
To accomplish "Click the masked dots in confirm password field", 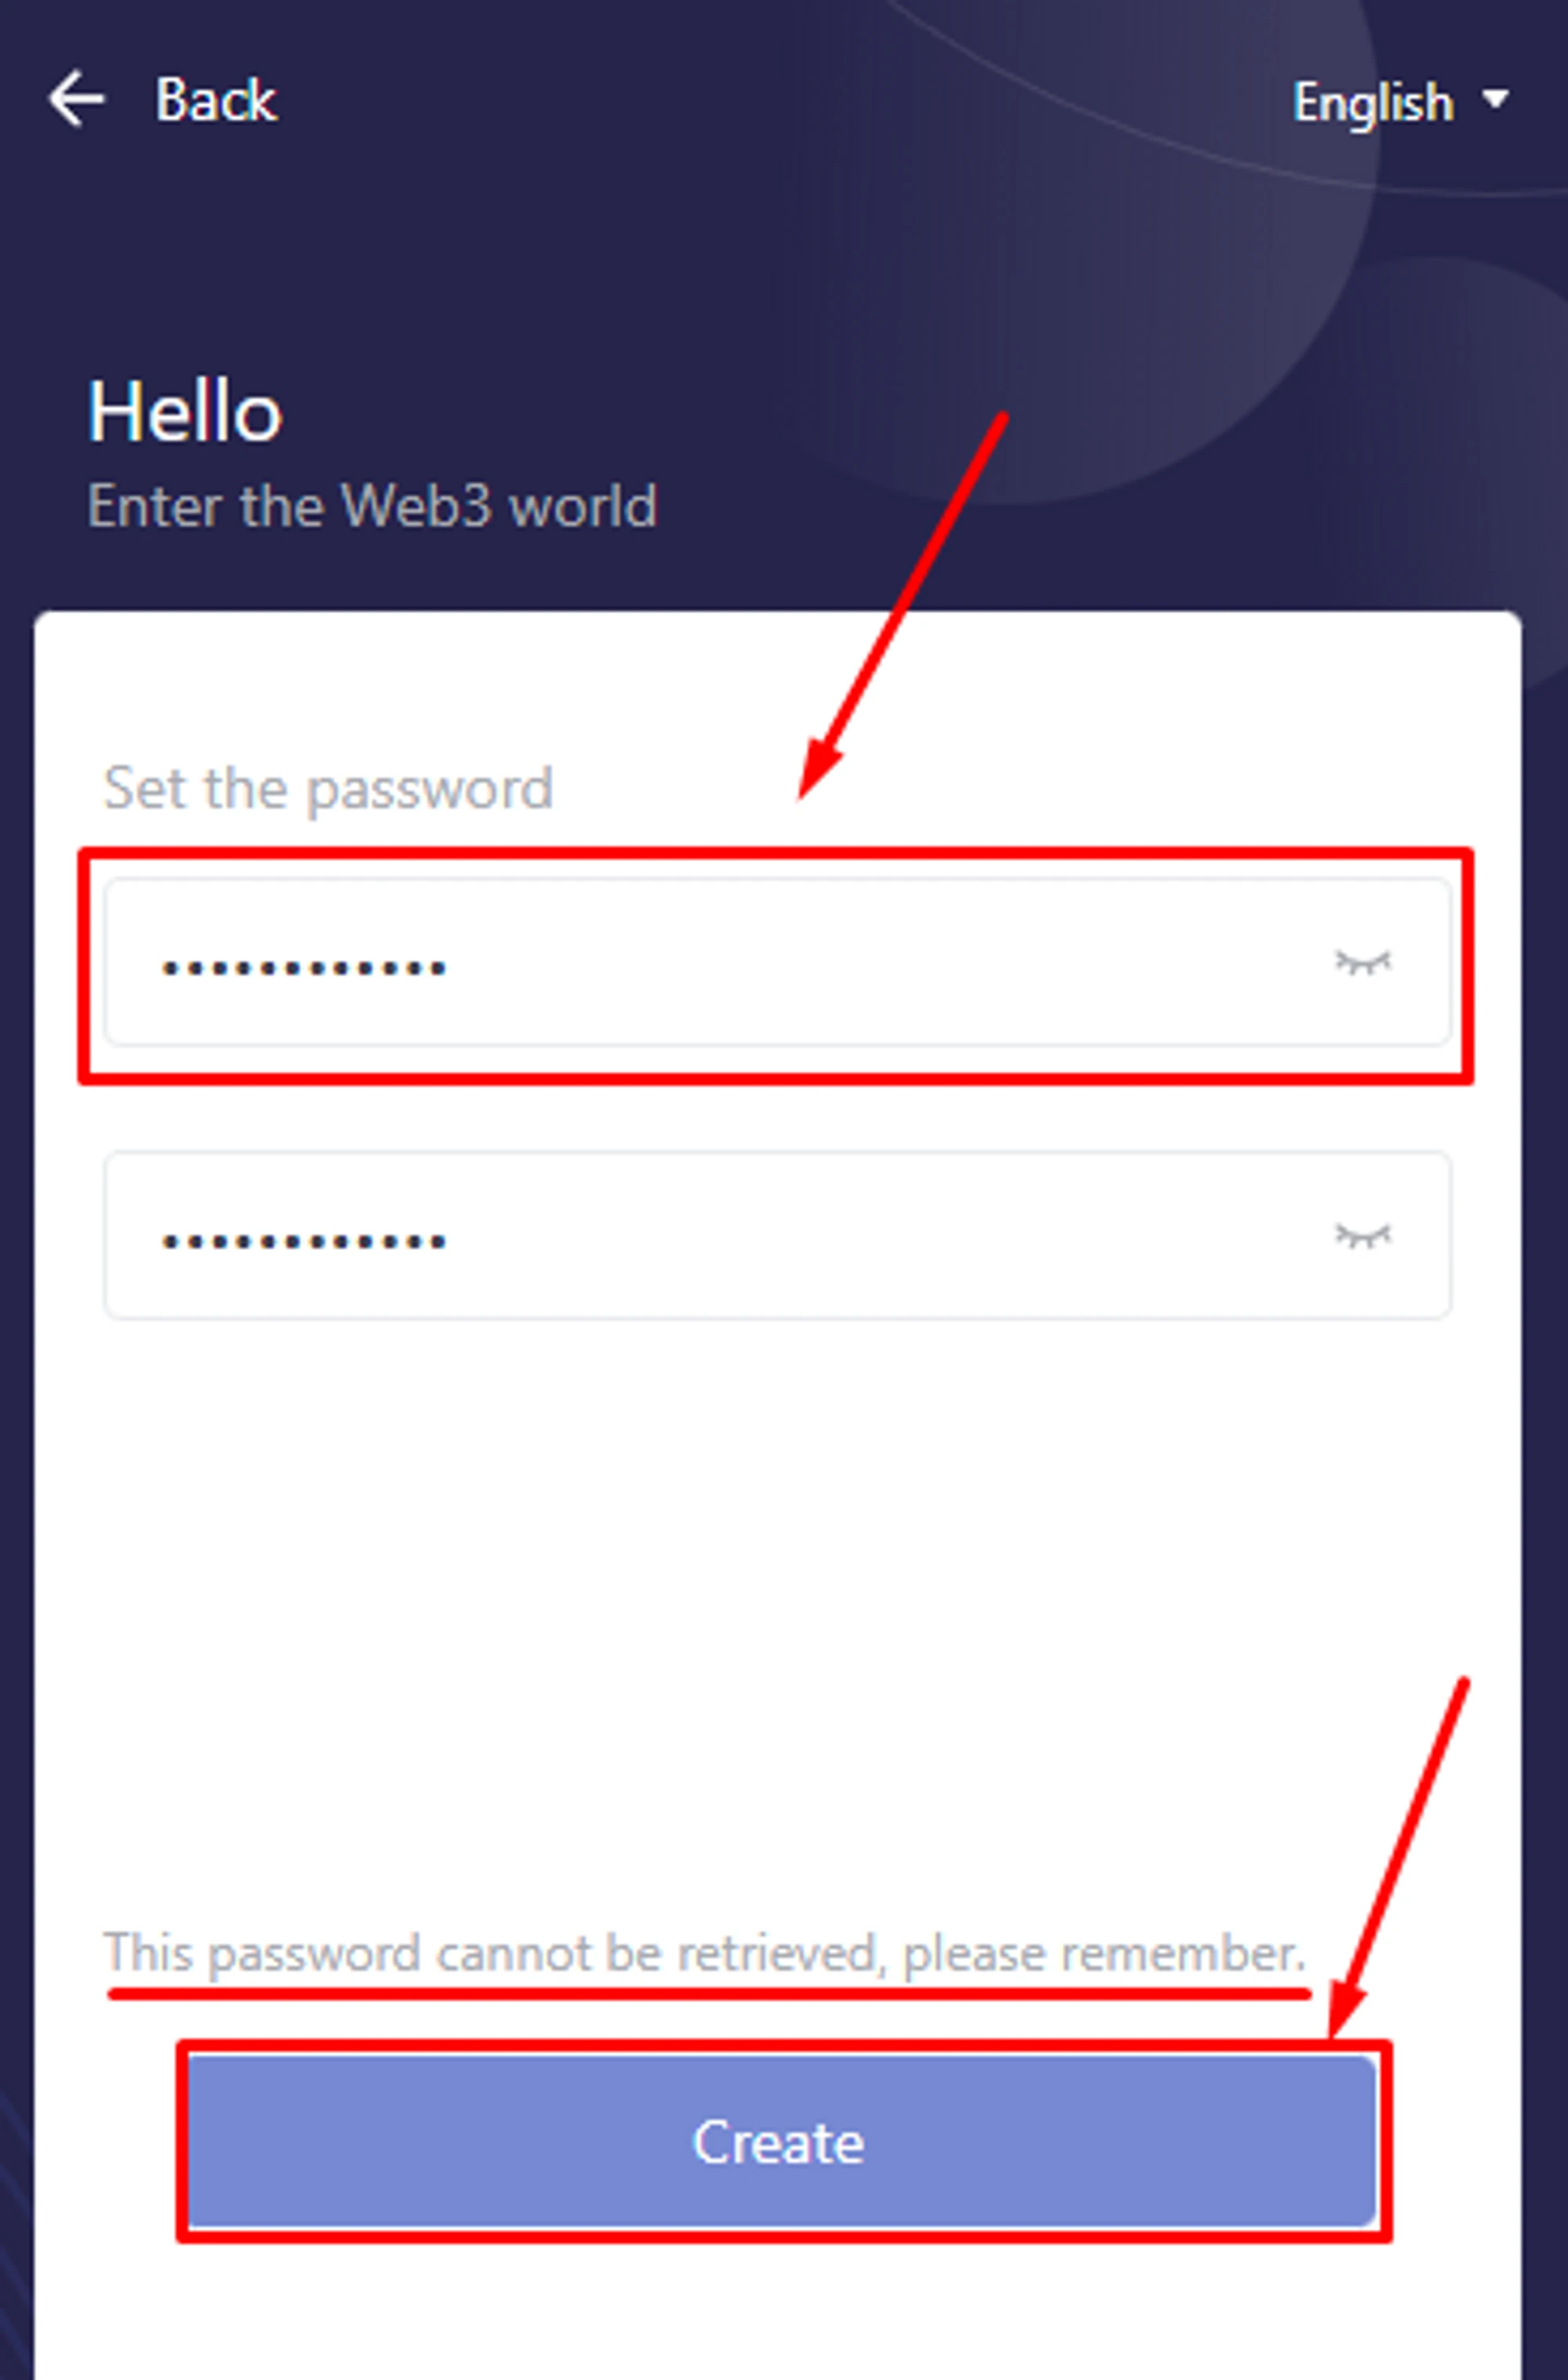I will point(304,1241).
